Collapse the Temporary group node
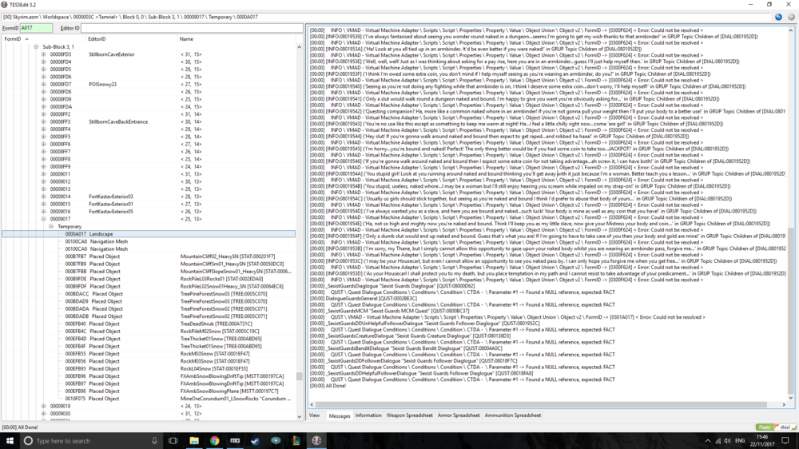The width and height of the screenshot is (799, 449). [x=51, y=226]
